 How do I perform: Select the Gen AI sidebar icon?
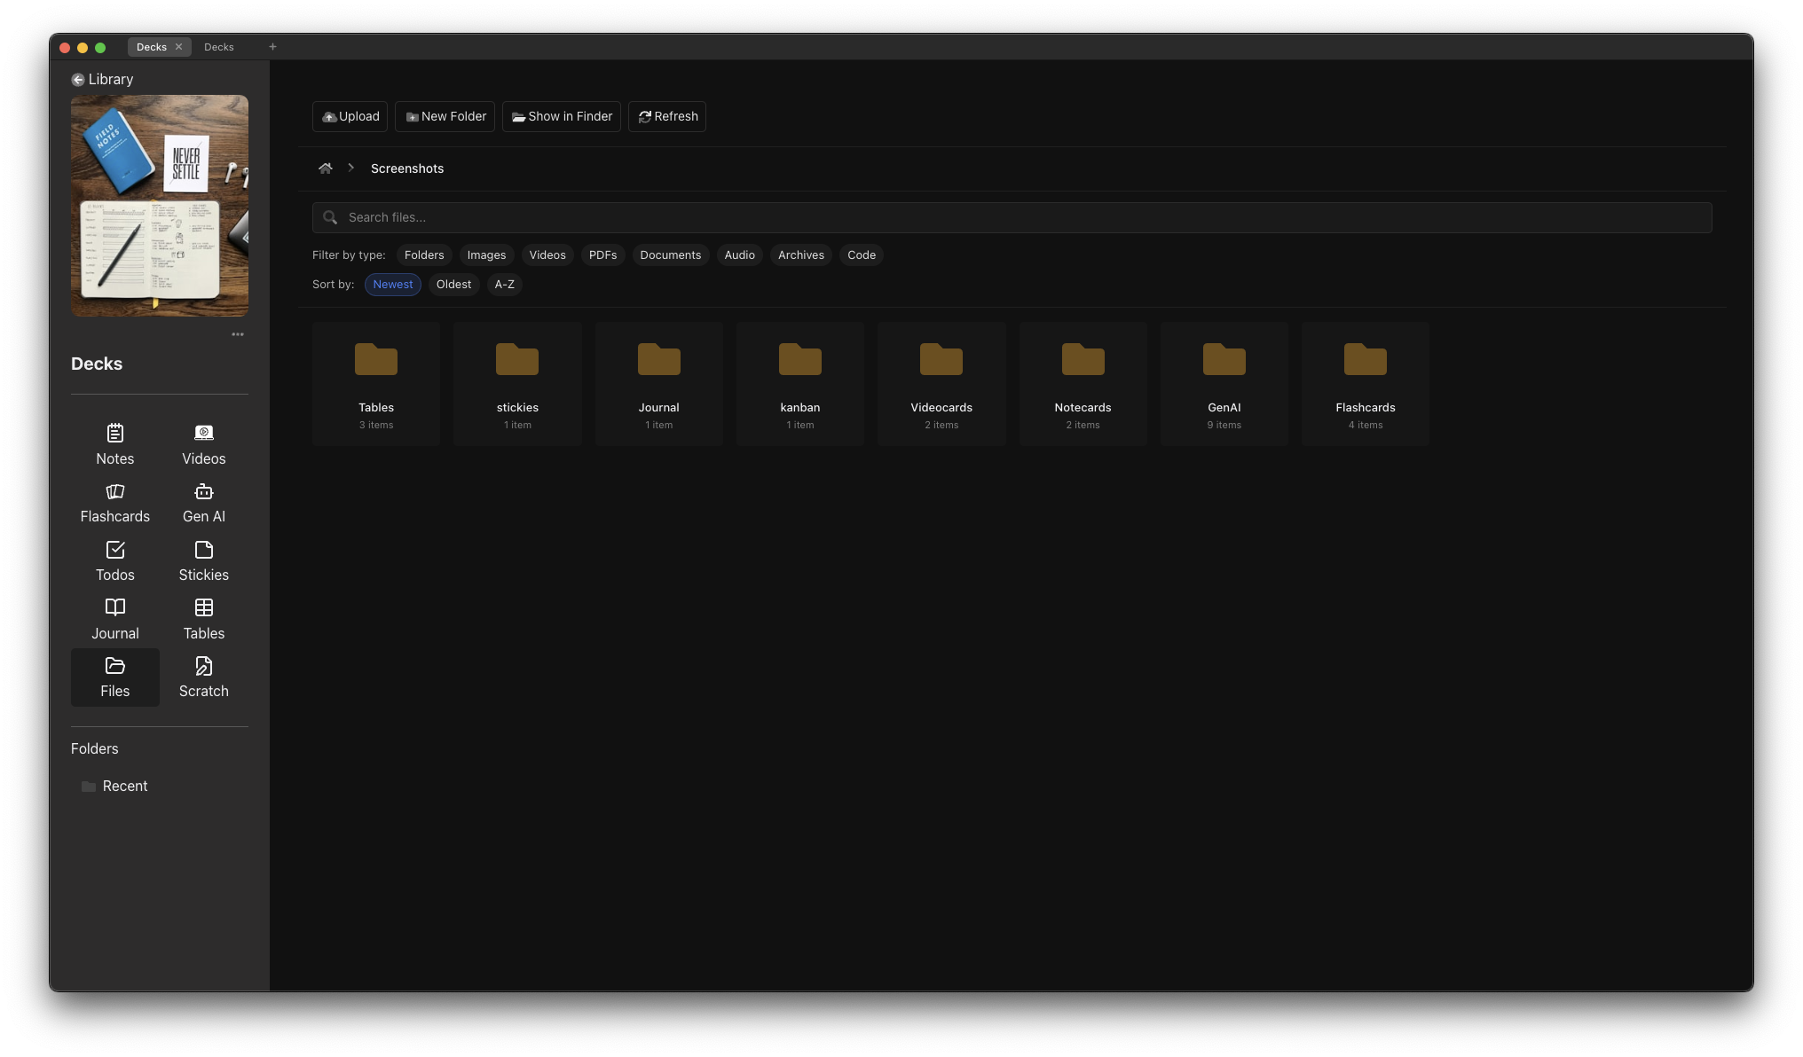[203, 503]
